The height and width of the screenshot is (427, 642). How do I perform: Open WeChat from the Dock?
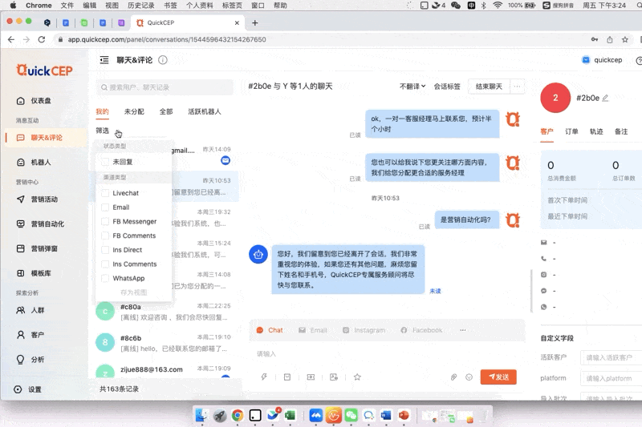tap(351, 416)
